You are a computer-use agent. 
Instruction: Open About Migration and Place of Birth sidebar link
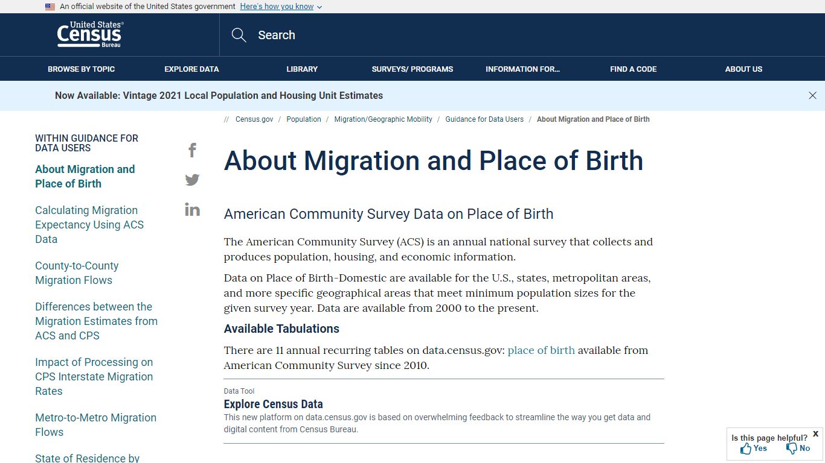pyautogui.click(x=85, y=177)
